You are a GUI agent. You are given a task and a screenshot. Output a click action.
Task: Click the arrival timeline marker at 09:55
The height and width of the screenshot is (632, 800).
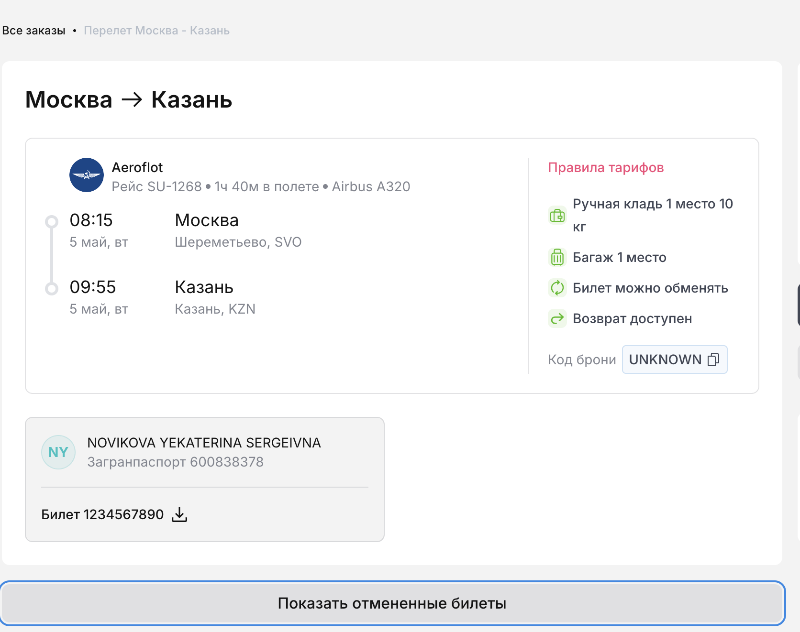(52, 288)
